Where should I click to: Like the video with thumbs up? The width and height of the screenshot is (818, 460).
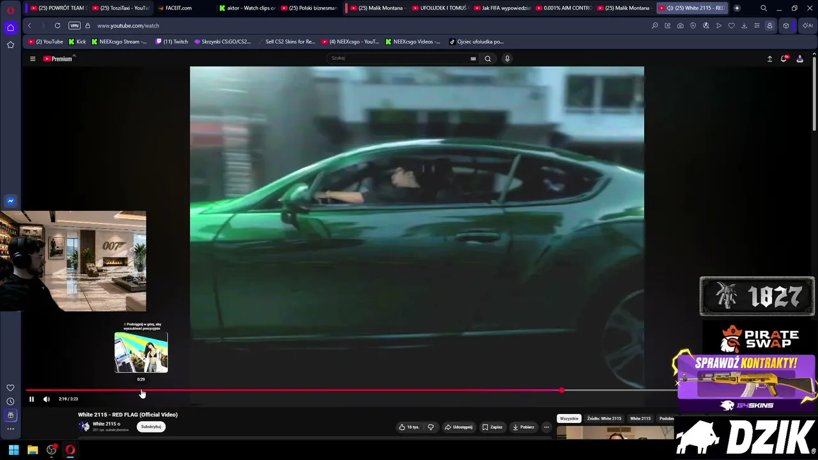[409, 427]
